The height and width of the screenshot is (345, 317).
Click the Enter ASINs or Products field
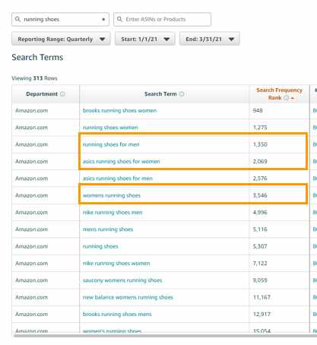(162, 19)
